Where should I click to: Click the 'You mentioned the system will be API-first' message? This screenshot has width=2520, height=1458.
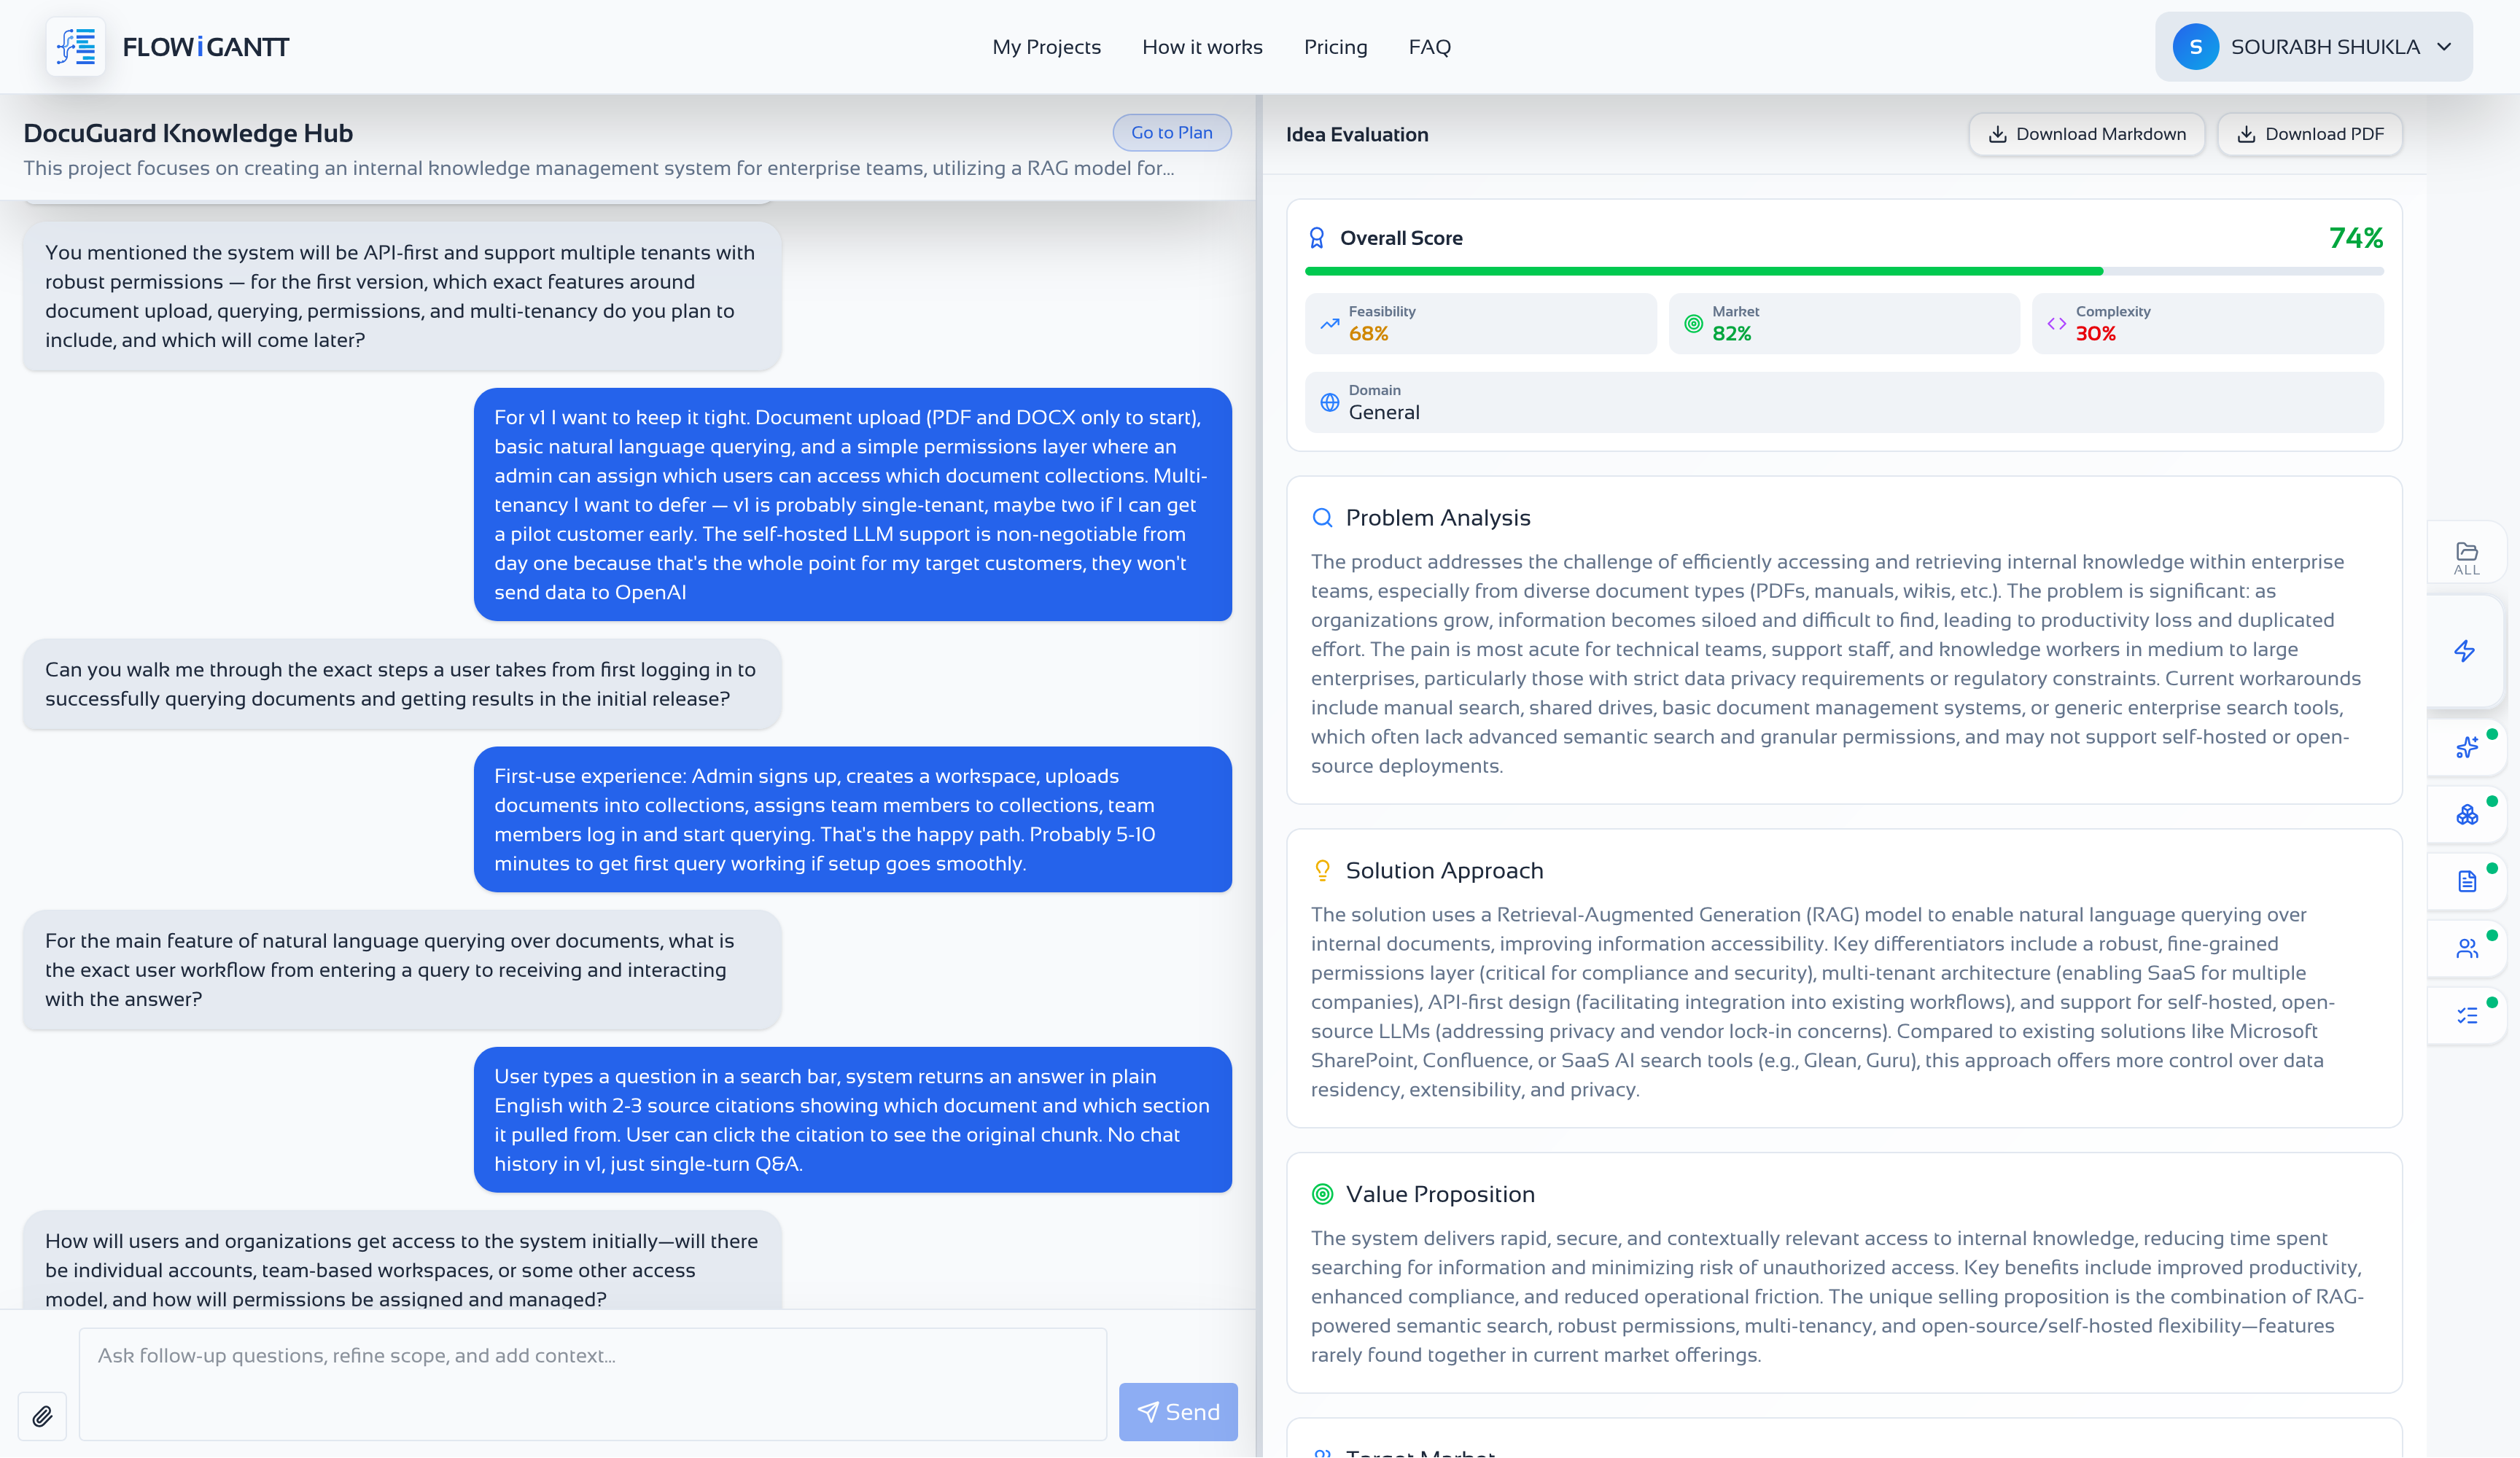tap(401, 296)
